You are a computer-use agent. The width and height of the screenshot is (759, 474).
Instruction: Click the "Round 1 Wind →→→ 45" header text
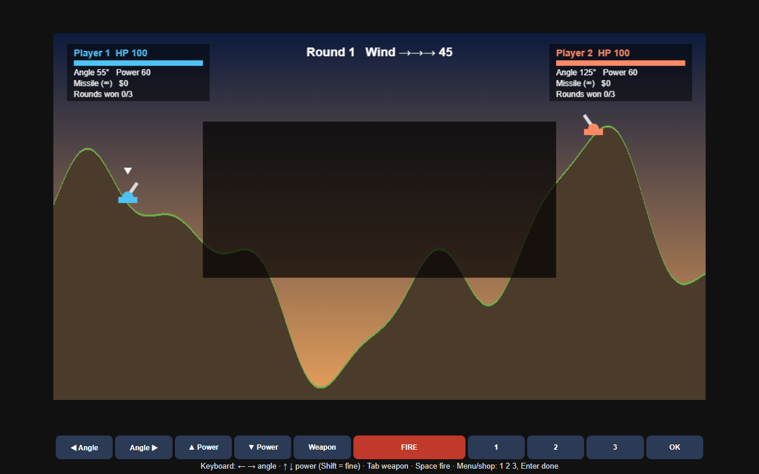[x=379, y=52]
